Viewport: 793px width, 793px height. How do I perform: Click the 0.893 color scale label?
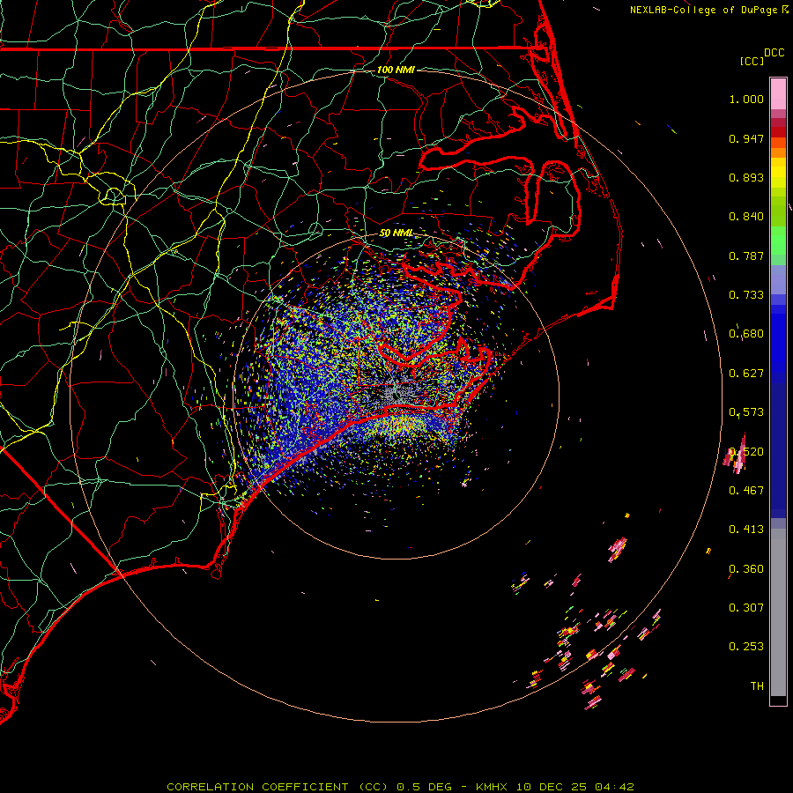[746, 177]
